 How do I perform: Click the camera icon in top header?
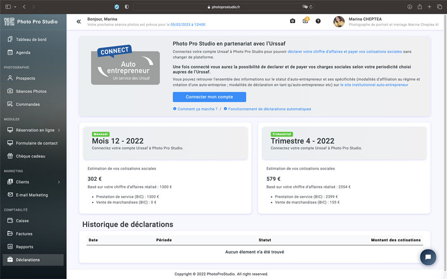292,21
